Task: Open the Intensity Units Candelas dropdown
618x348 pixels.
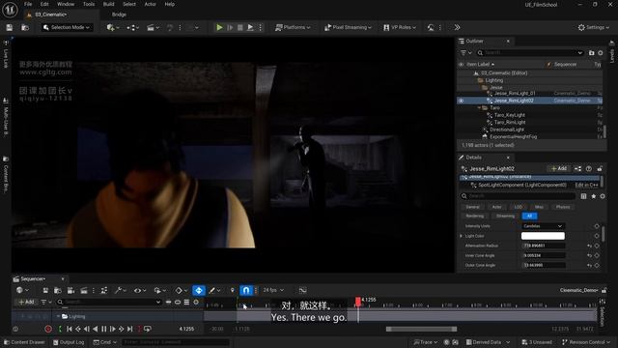Action: pos(543,226)
